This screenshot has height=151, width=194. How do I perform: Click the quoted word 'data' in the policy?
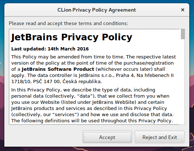[85, 96]
